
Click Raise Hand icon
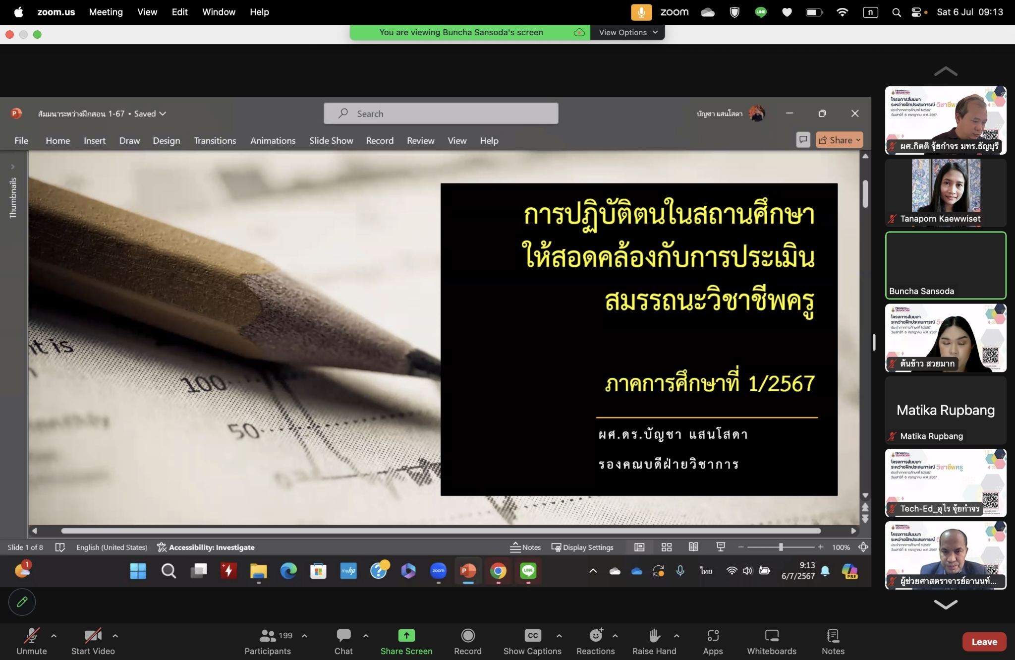coord(654,636)
